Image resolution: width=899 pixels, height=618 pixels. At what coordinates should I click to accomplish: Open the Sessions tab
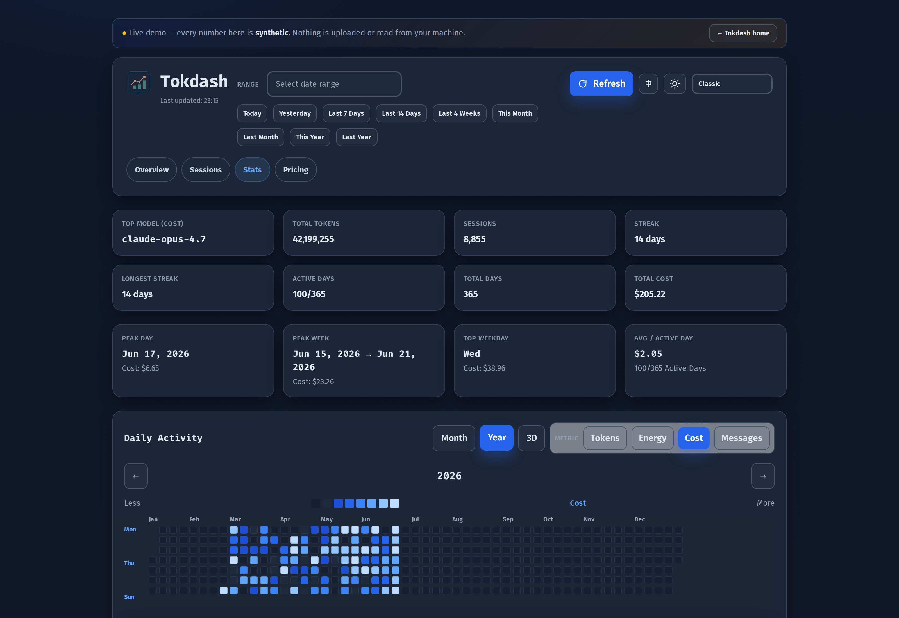pos(206,170)
